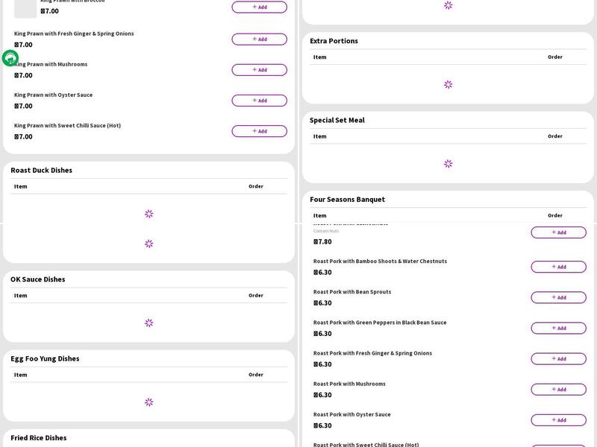
Task: Click the green floating basket icon
Action: coord(10,58)
